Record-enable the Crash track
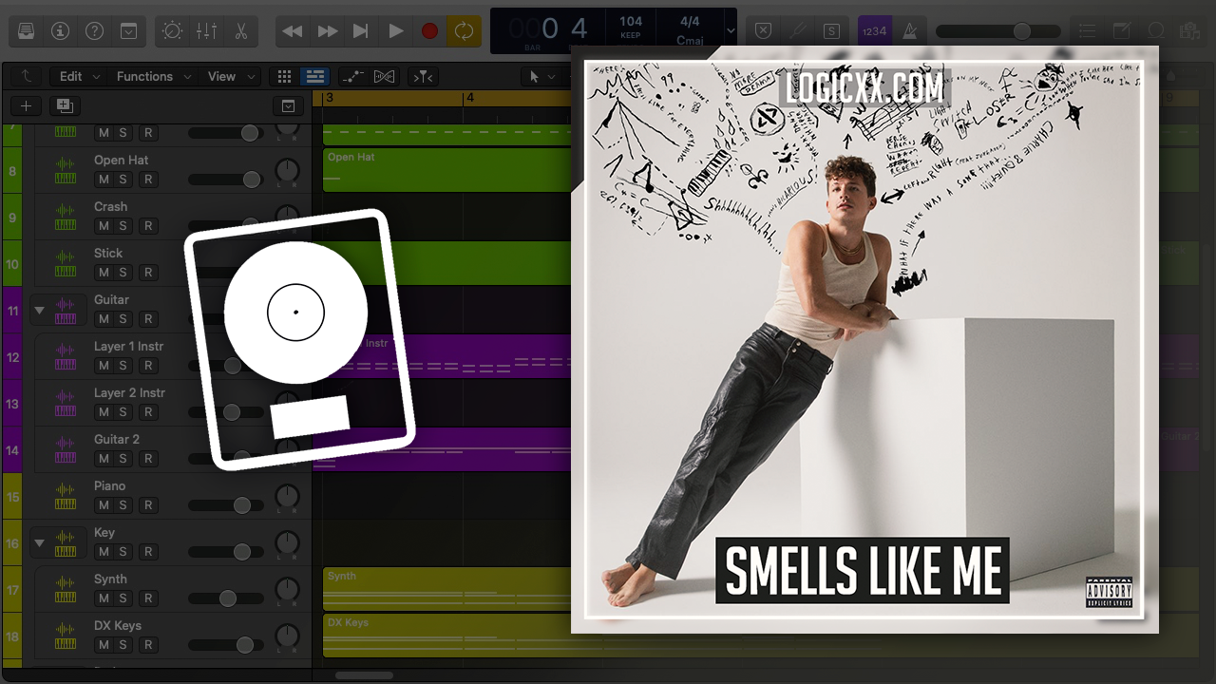This screenshot has height=684, width=1216. 148,226
